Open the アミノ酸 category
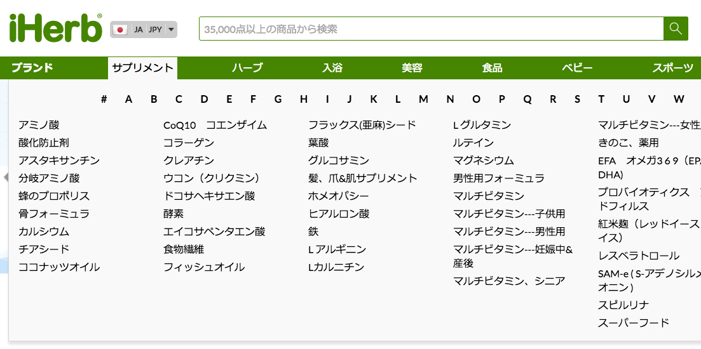Screen dimensions: 701x349 coord(39,125)
